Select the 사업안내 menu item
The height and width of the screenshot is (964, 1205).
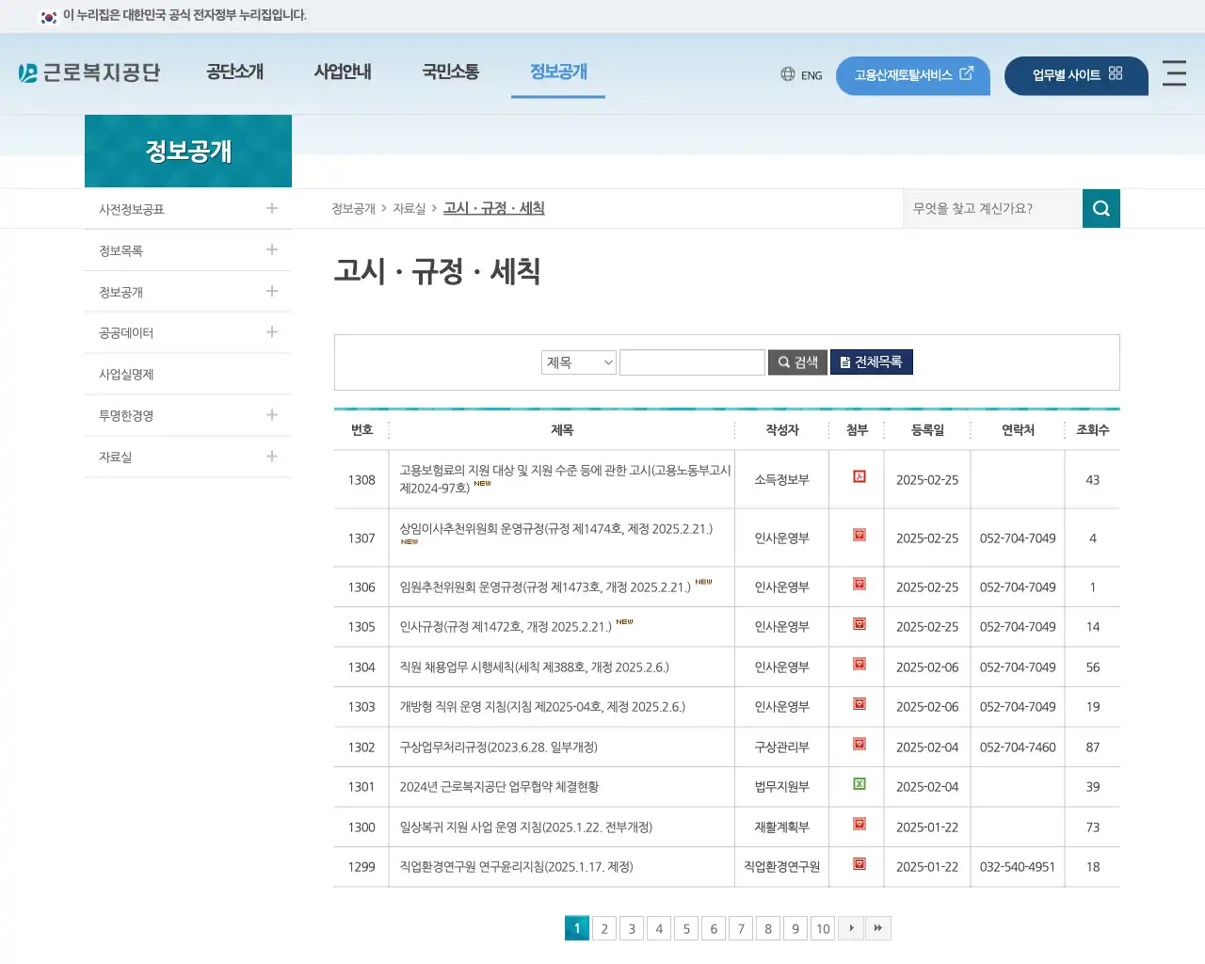[x=343, y=72]
